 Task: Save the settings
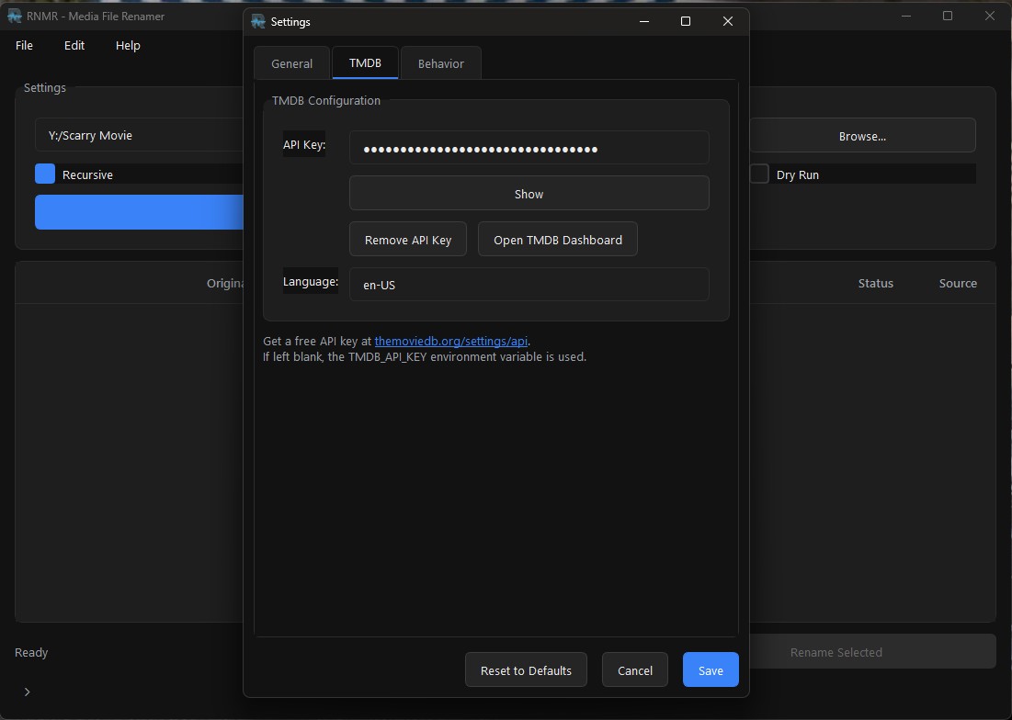point(710,670)
